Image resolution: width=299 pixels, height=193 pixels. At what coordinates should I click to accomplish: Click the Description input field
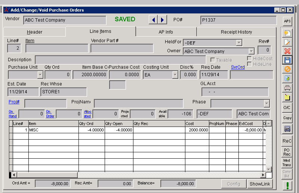pyautogui.click(x=120, y=60)
